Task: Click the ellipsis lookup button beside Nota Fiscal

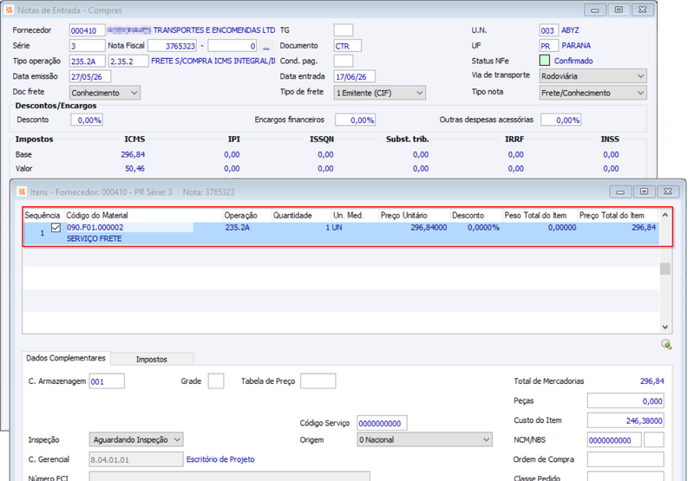Action: [266, 46]
